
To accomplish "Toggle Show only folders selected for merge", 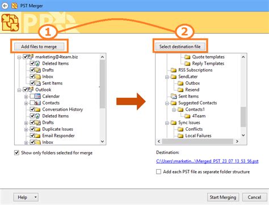I will (16, 153).
